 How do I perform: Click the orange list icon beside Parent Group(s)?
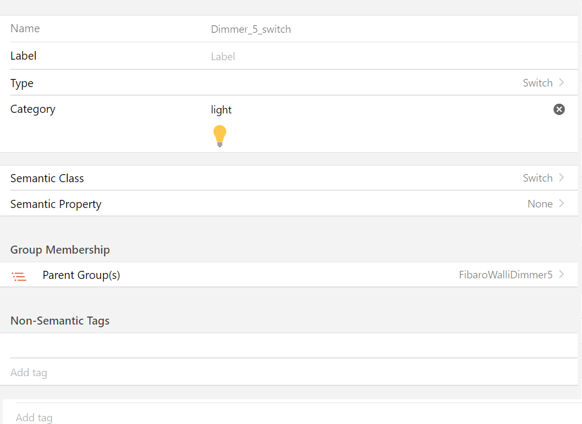(19, 277)
